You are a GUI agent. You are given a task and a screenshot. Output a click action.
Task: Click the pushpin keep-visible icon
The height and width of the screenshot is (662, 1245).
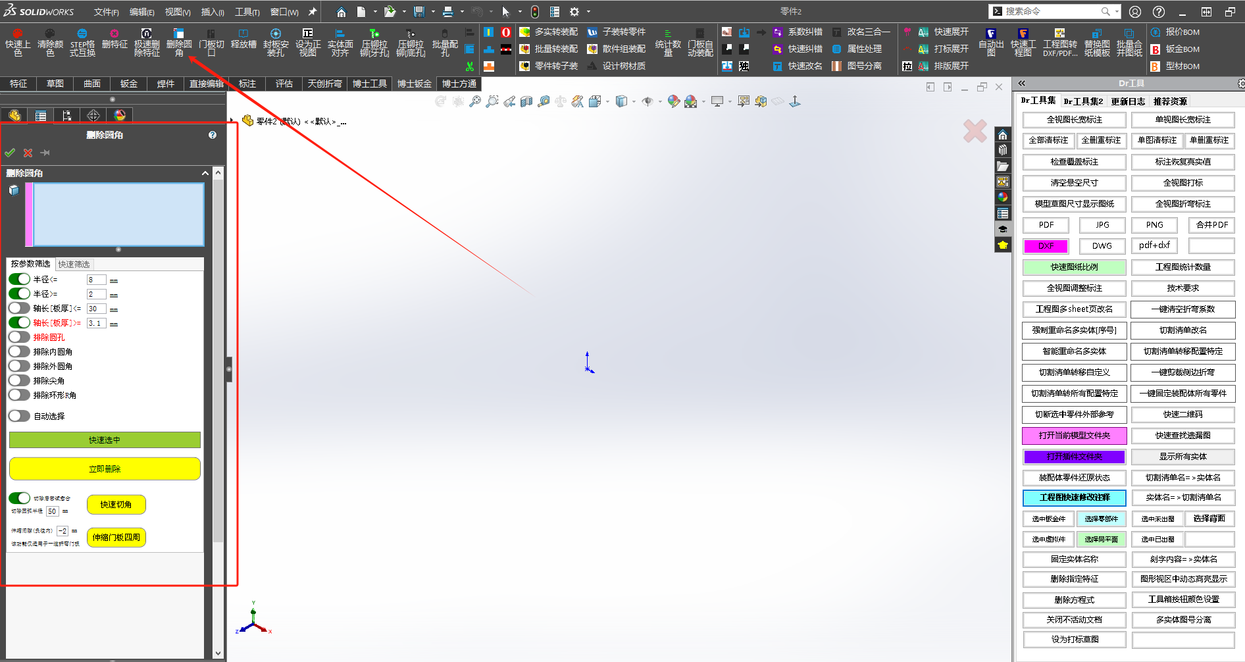(x=45, y=153)
